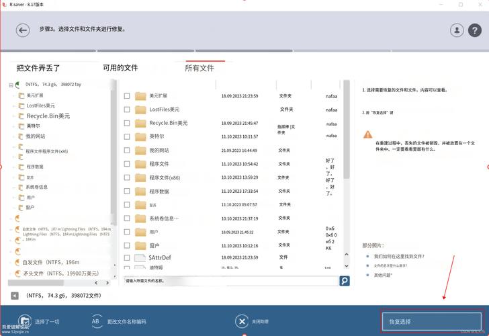
Task: Click the tree horizontal scrollbar thumb
Action: tap(36, 283)
